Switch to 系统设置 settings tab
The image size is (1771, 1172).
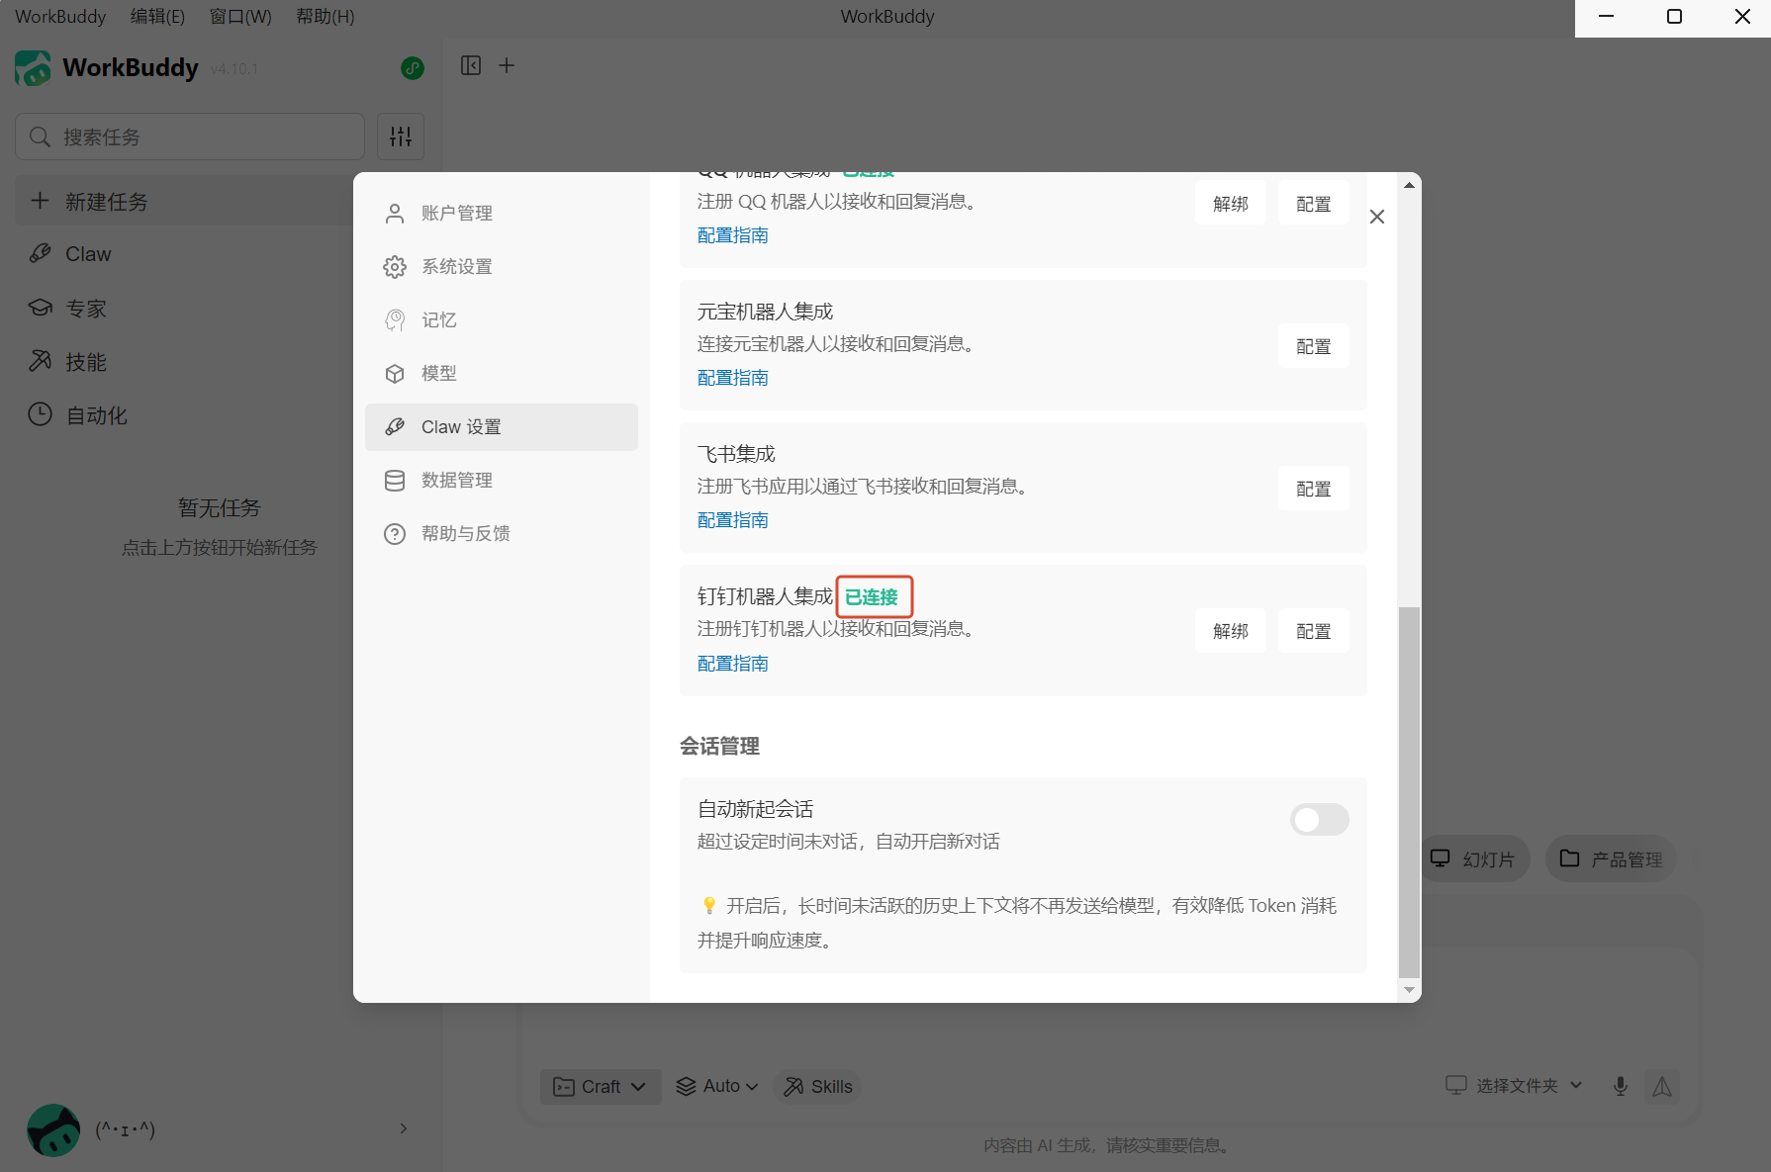456,267
